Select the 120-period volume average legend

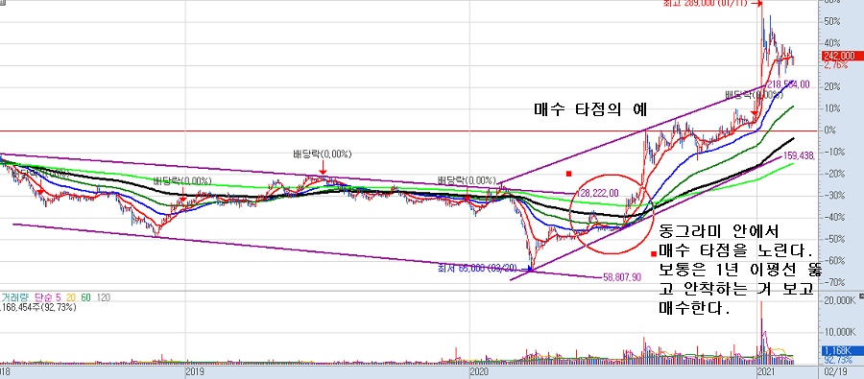click(104, 297)
